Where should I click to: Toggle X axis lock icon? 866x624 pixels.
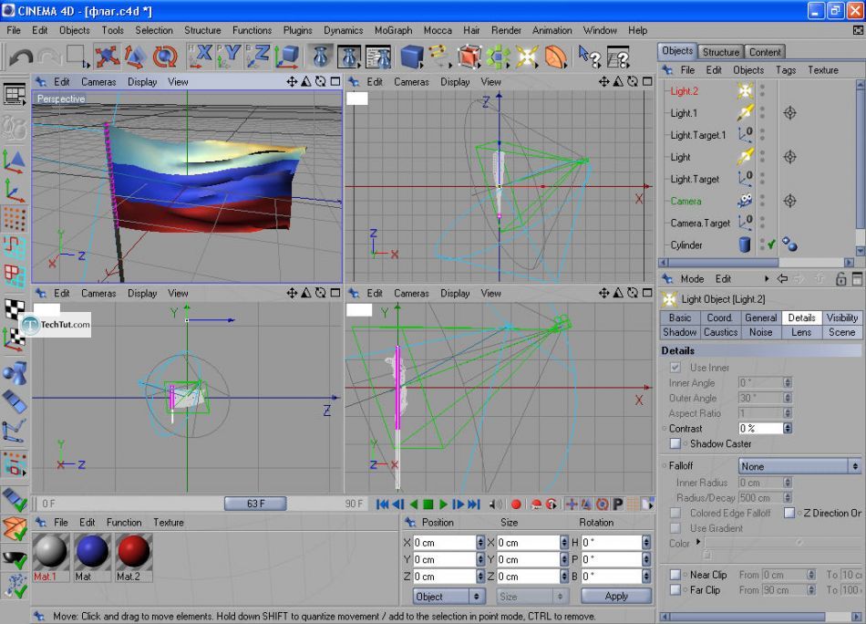click(x=200, y=57)
